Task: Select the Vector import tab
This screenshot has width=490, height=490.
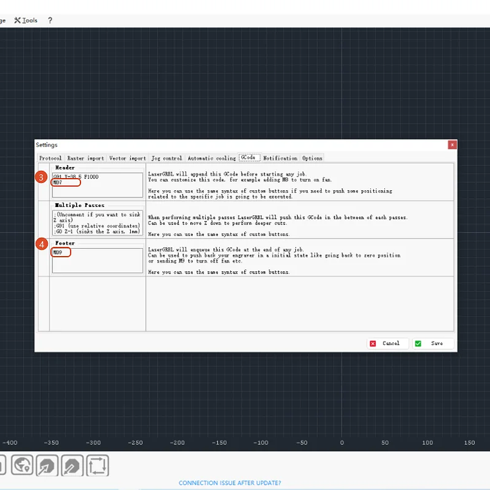Action: pos(127,158)
